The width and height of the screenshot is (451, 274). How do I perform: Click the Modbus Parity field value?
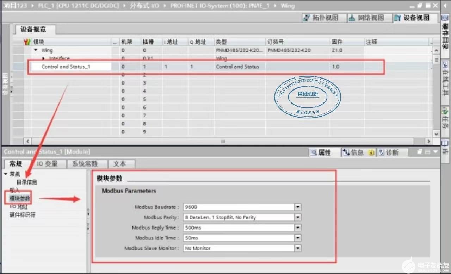coord(239,217)
